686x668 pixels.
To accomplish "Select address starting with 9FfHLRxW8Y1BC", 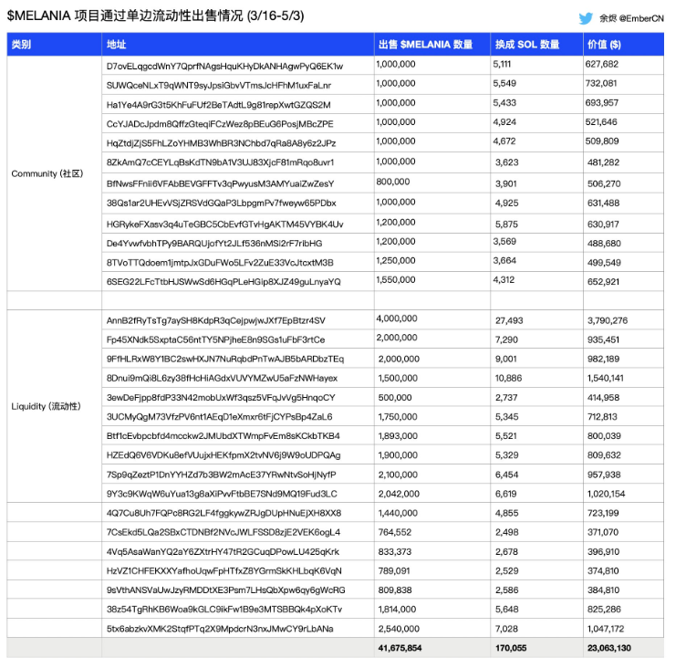I will (x=225, y=359).
